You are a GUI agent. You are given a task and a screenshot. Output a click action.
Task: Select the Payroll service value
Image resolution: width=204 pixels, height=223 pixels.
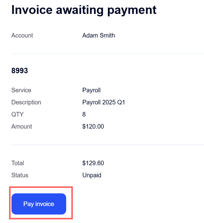91,90
